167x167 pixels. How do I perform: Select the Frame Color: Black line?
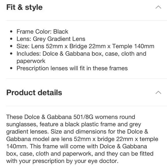pyautogui.click(x=42, y=31)
